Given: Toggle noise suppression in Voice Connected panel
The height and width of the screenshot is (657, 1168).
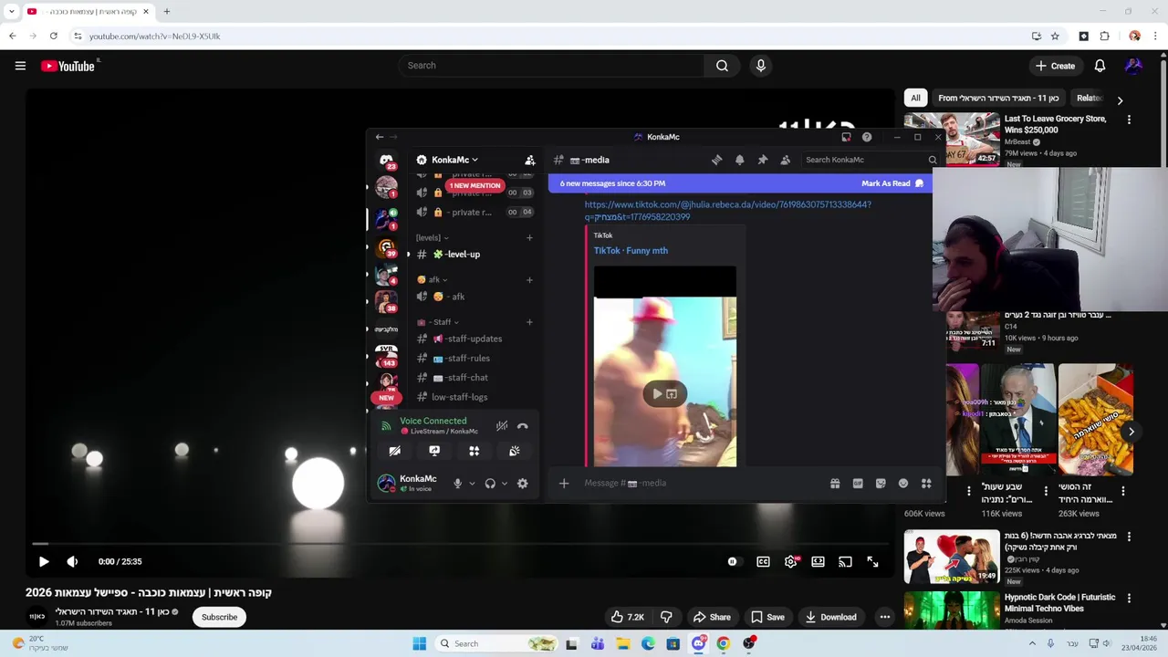Looking at the screenshot, I should [x=502, y=426].
